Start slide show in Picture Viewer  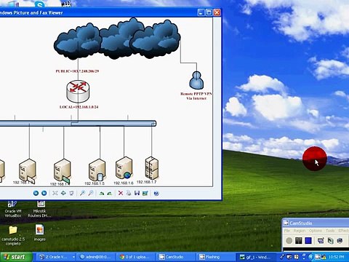(71, 193)
